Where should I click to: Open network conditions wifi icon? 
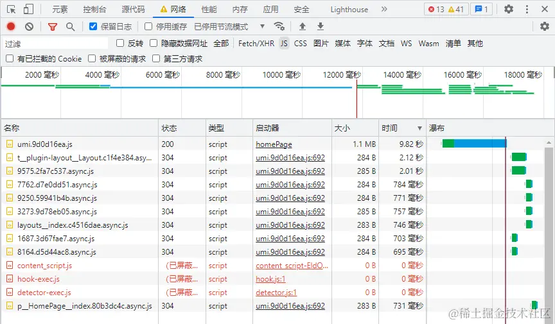[x=279, y=26]
